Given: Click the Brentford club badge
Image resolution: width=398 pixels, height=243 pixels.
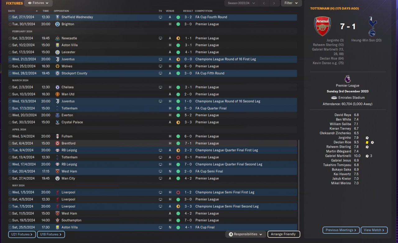Looking at the screenshot, I should point(58,143).
